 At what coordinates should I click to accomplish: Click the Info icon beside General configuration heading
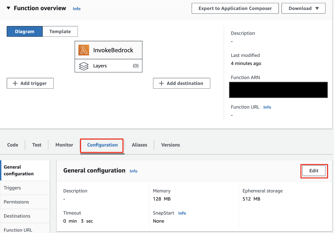click(133, 171)
